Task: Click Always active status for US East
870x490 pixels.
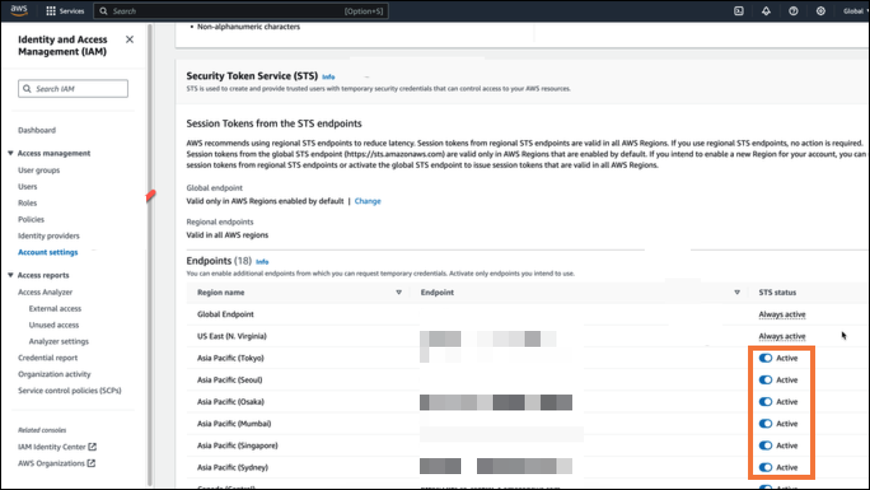Action: [x=782, y=336]
